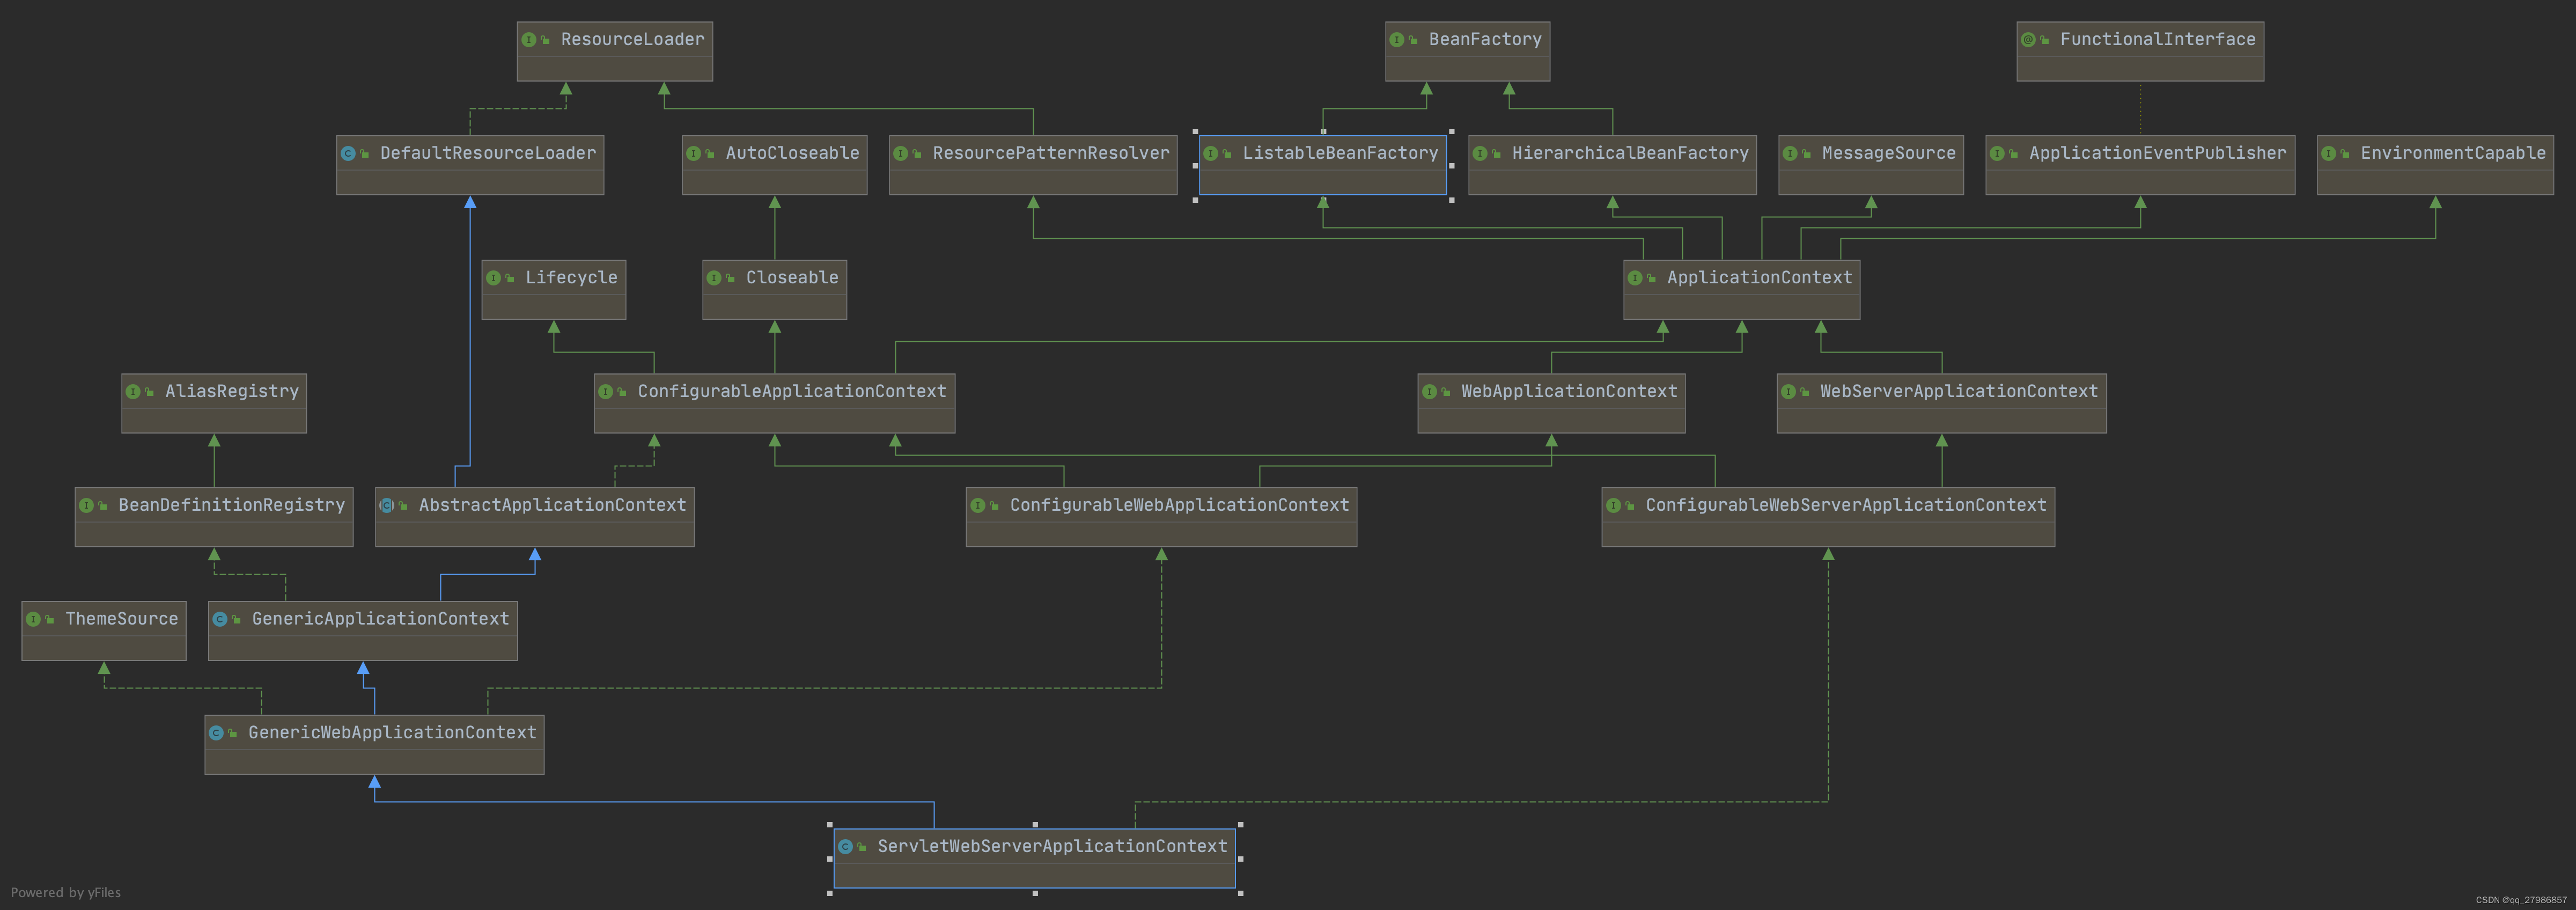
Task: Click the top-left selection handle of ListableBeanFactory
Action: click(x=1195, y=131)
